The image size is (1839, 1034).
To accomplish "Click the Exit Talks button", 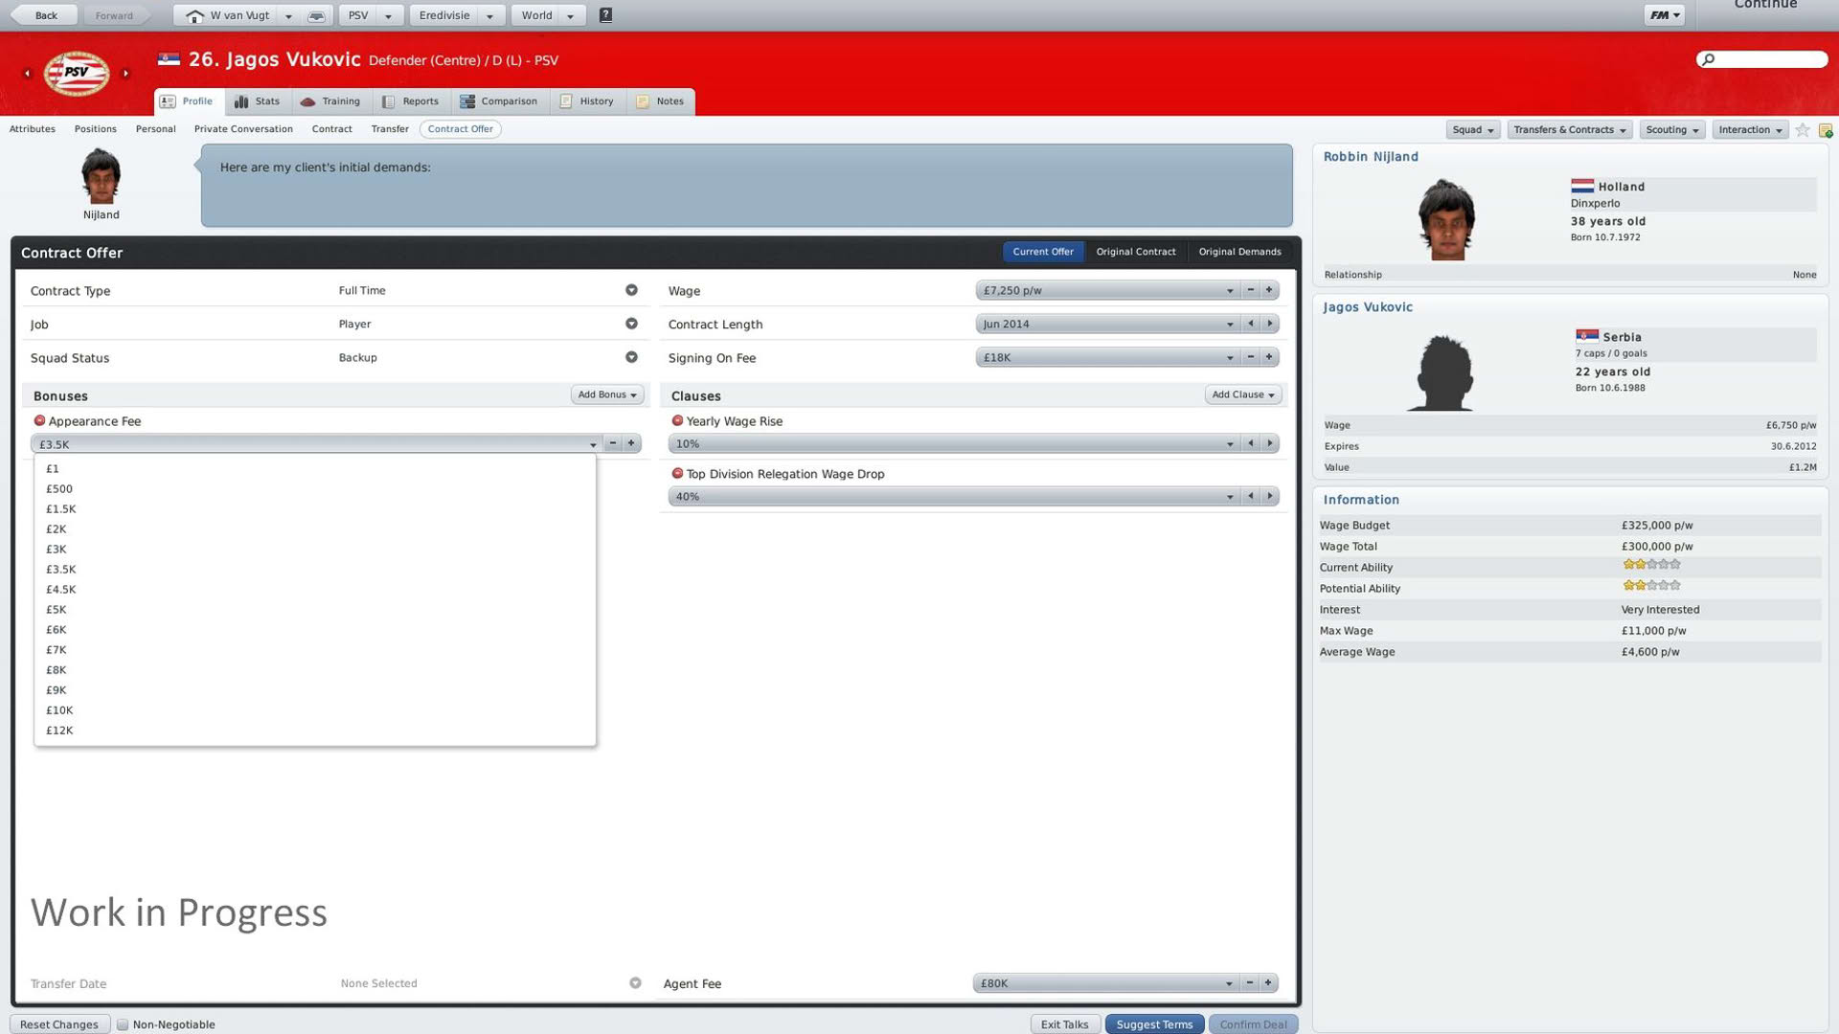I will click(x=1065, y=1024).
